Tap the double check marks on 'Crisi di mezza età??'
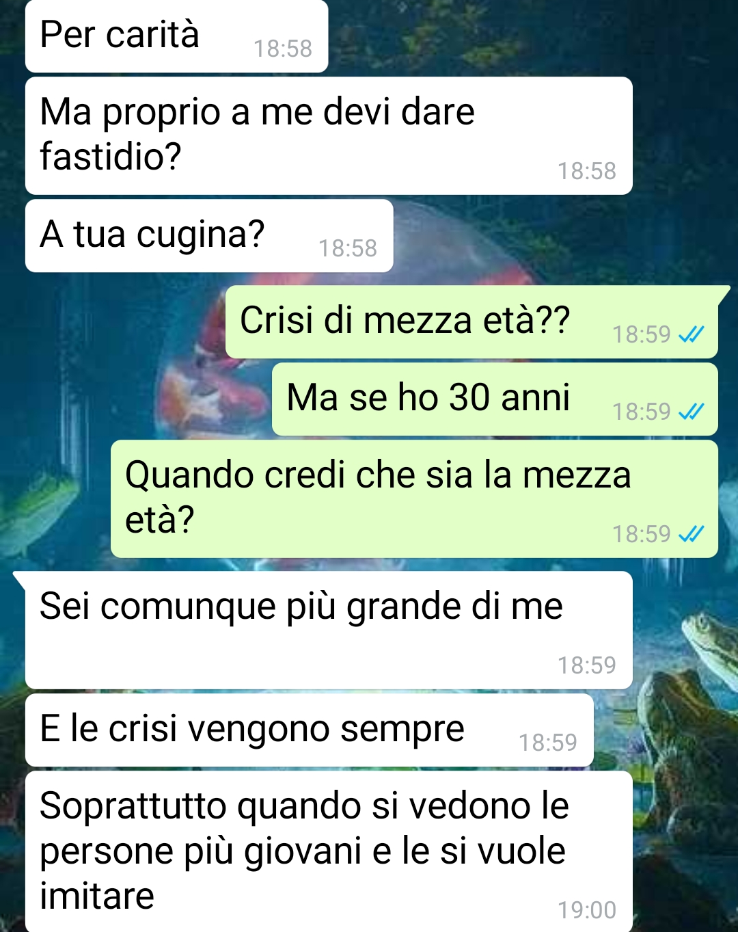Image resolution: width=738 pixels, height=932 pixels. (691, 334)
